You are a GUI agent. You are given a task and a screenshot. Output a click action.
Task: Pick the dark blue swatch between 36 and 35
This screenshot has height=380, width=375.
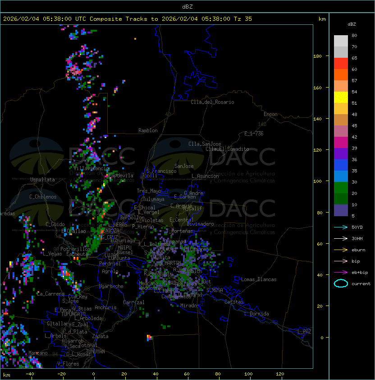(x=341, y=165)
